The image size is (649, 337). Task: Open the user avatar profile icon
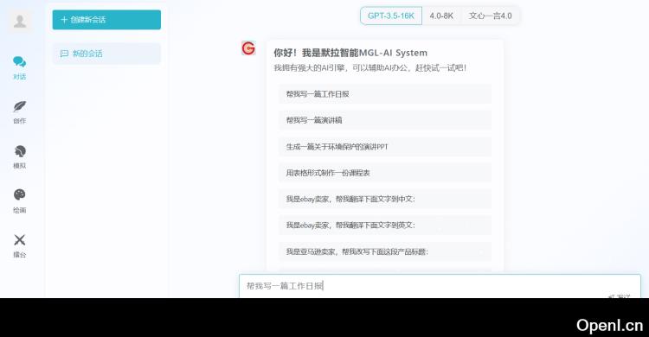pyautogui.click(x=20, y=21)
